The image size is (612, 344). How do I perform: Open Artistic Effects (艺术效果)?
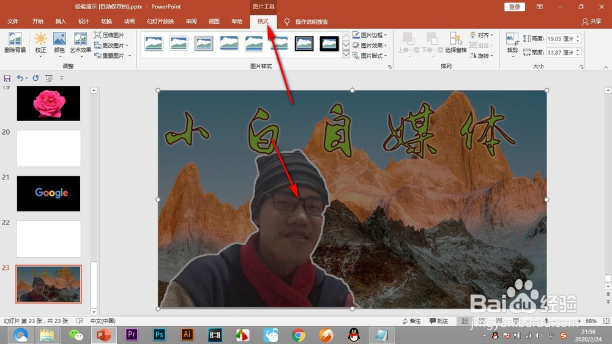pos(80,43)
